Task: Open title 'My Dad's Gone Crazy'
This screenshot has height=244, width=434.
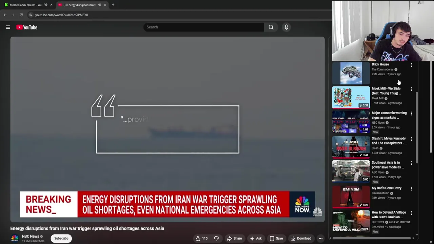Action: [387, 188]
